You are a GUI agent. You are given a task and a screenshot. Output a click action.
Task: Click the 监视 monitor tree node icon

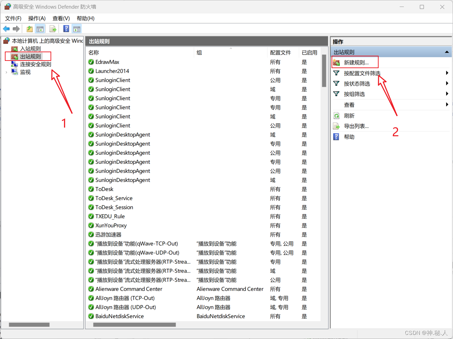click(x=15, y=72)
